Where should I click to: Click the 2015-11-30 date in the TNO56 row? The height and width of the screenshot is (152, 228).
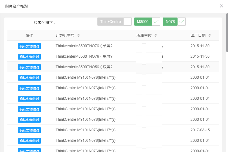click(x=200, y=67)
